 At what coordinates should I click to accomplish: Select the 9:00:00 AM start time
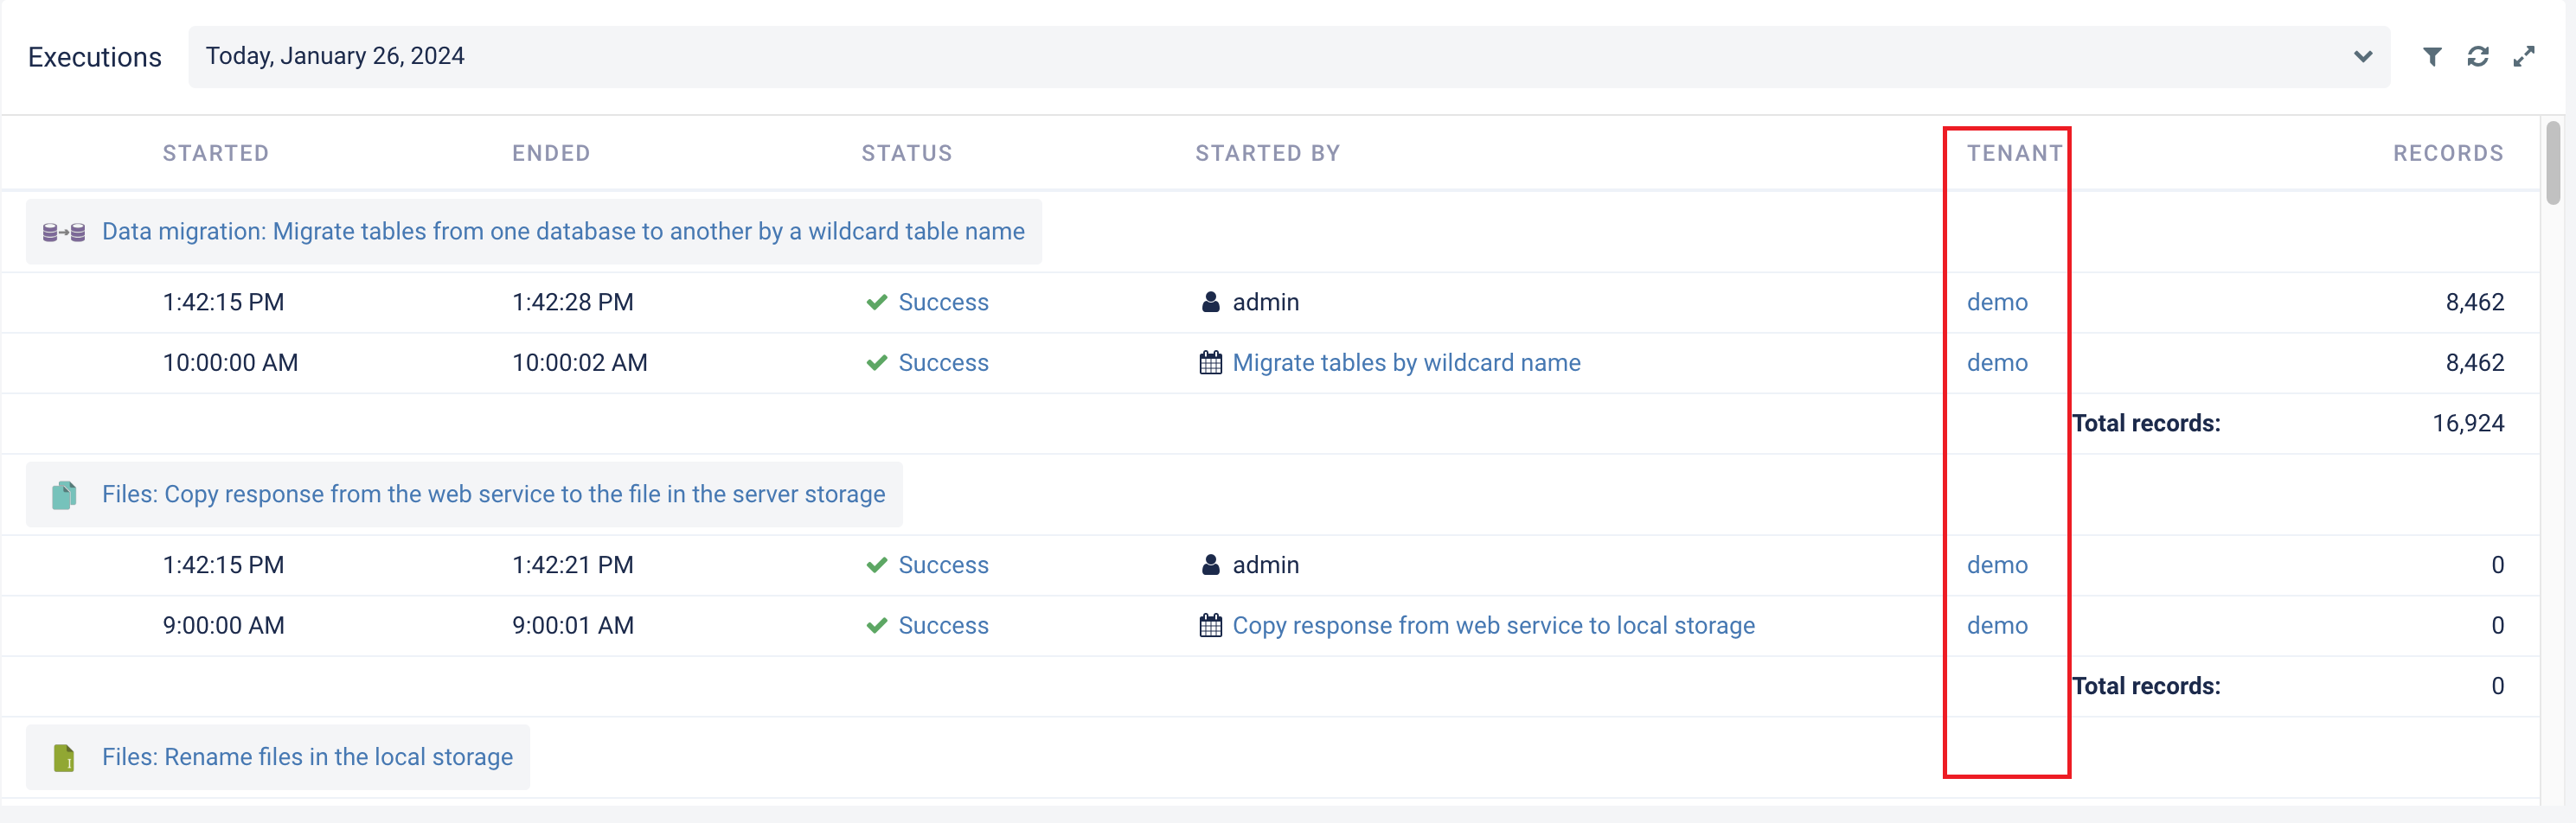click(223, 626)
